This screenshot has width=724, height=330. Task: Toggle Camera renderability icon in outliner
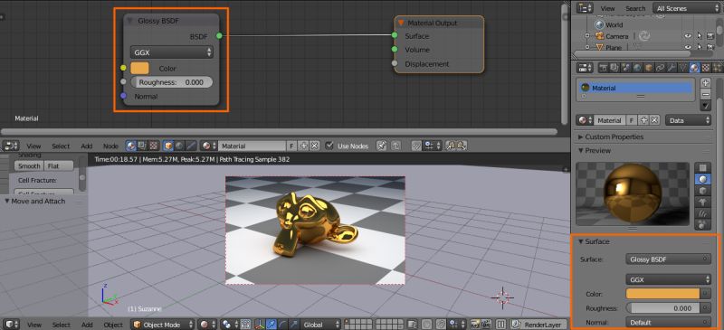click(x=710, y=36)
